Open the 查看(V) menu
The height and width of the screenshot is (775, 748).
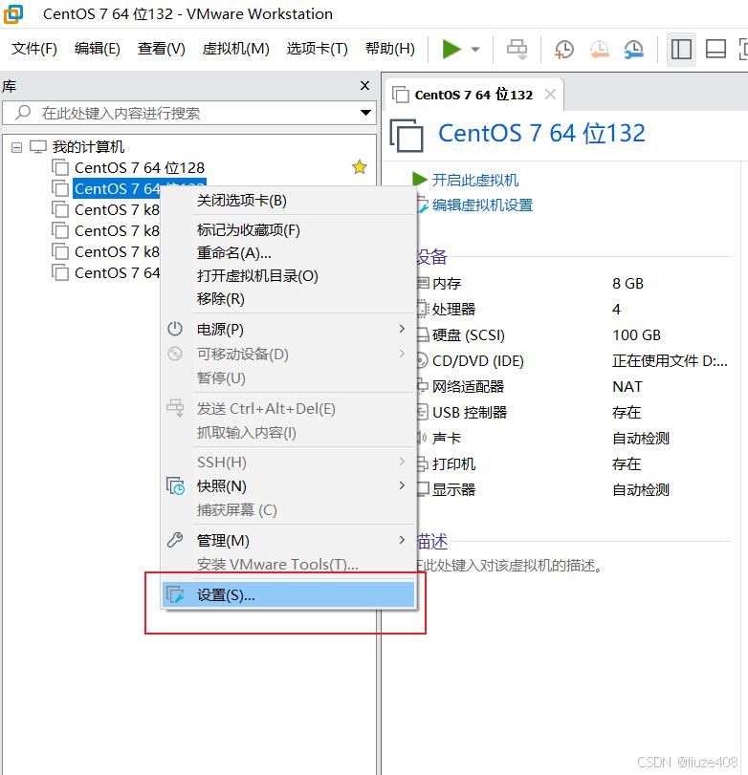pos(162,49)
